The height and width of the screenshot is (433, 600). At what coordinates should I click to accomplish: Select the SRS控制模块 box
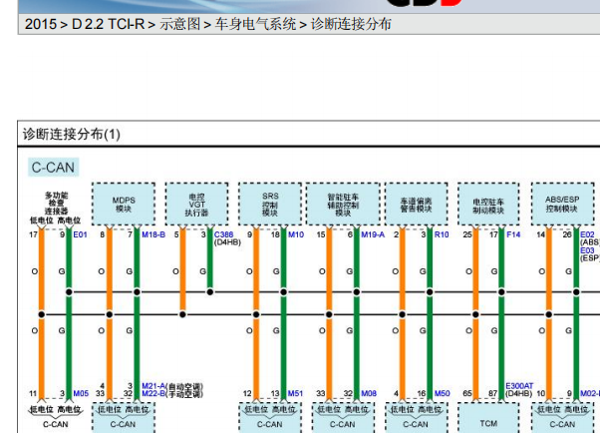pyautogui.click(x=270, y=205)
